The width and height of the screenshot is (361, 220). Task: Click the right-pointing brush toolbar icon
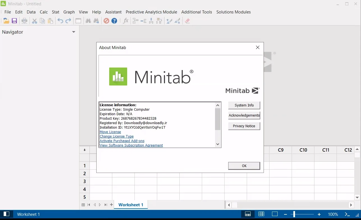[177, 21]
